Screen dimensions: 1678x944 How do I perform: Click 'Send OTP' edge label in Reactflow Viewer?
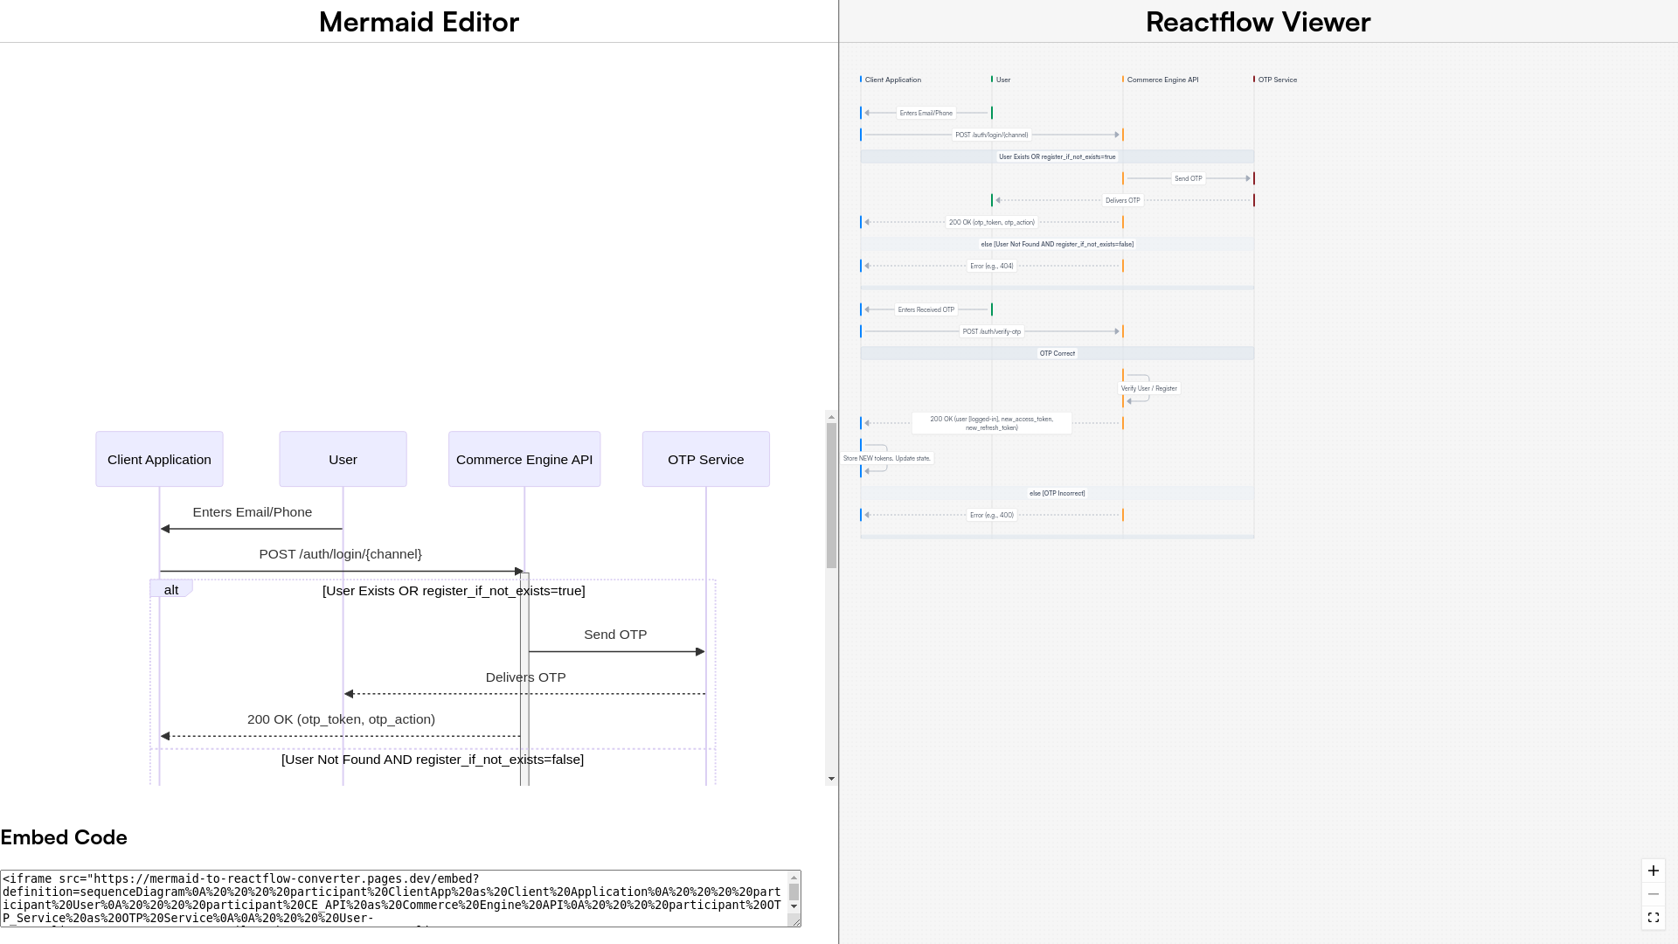(1189, 178)
